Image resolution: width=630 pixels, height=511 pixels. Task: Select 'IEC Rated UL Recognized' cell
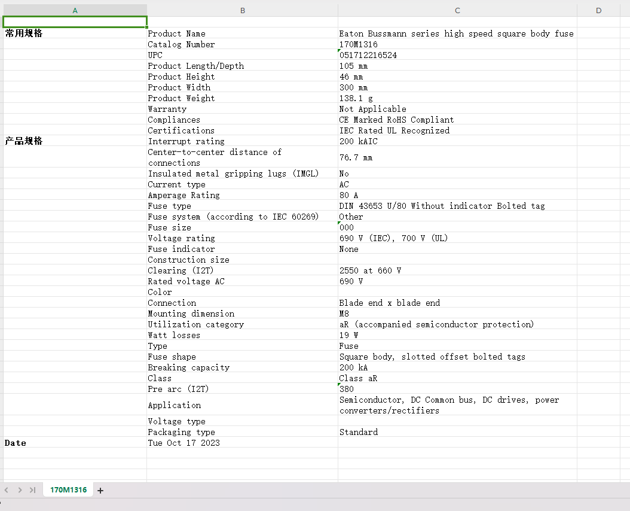pyautogui.click(x=458, y=130)
